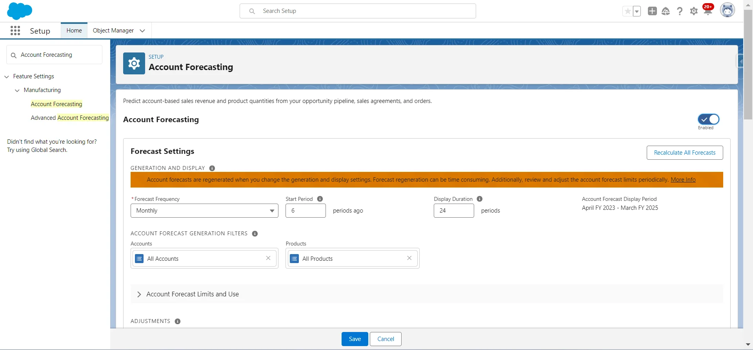Collapse the Feature Settings tree node
This screenshot has width=753, height=350.
tap(7, 77)
